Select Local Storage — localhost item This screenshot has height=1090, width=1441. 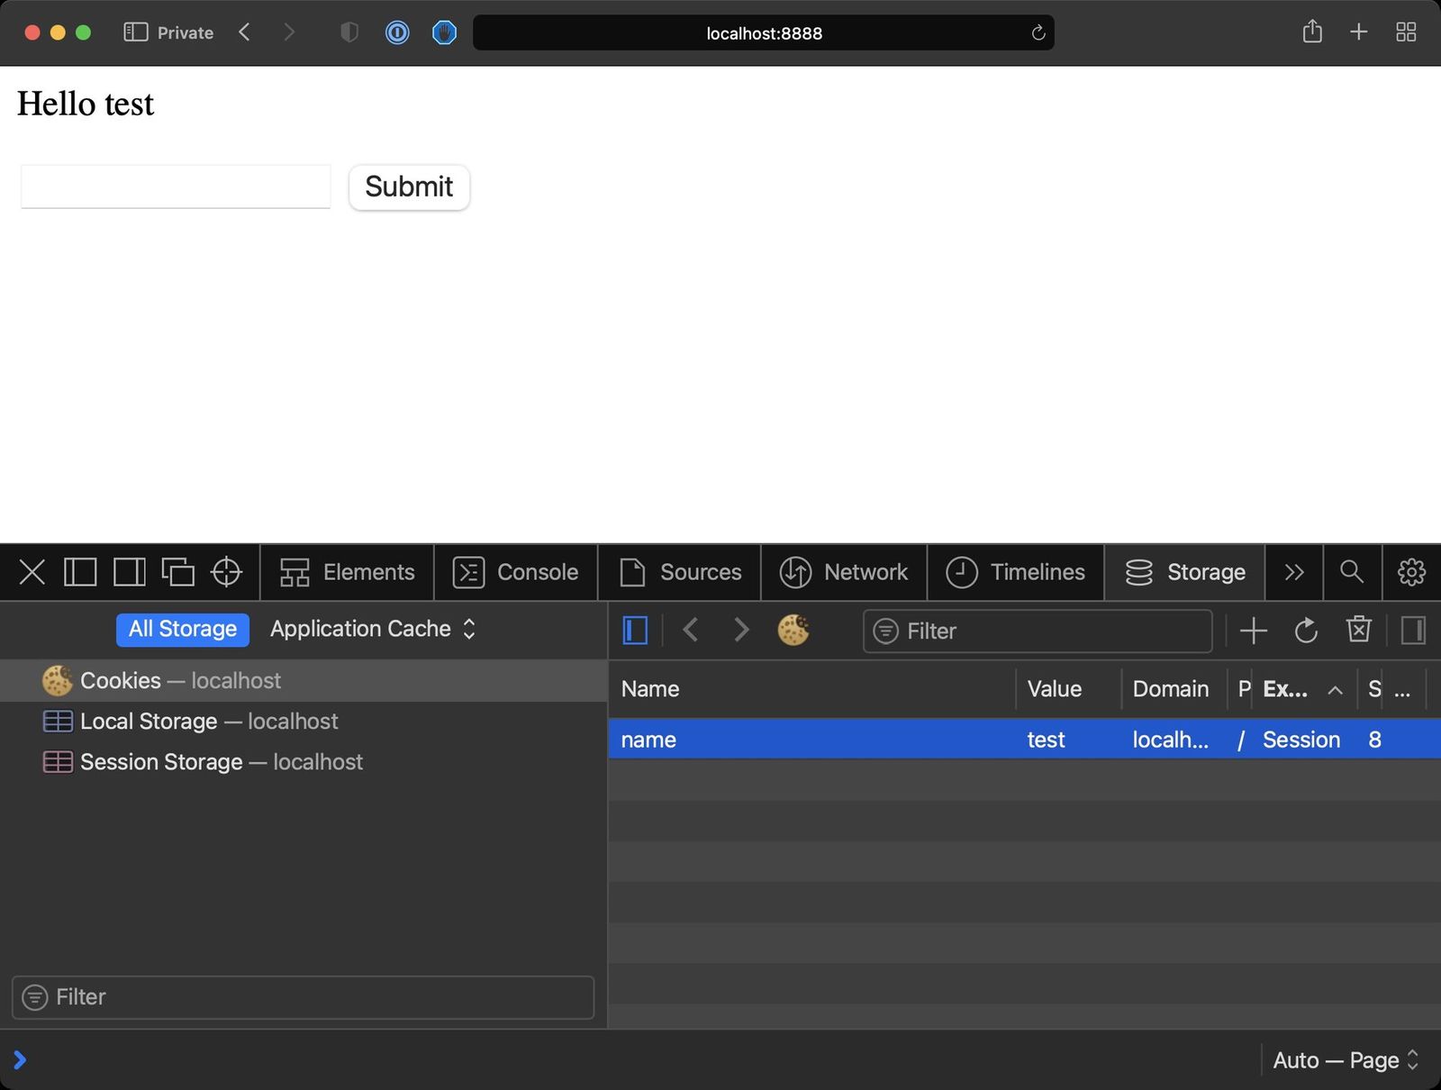pos(208,721)
